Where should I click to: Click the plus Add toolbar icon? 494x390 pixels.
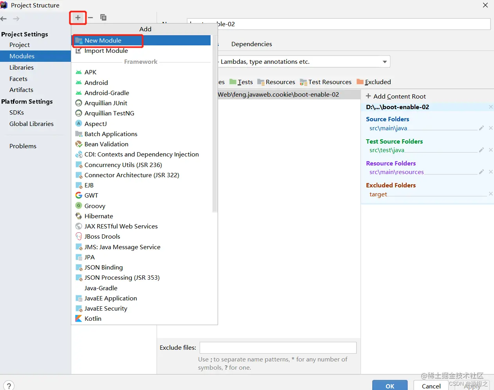[x=78, y=18]
